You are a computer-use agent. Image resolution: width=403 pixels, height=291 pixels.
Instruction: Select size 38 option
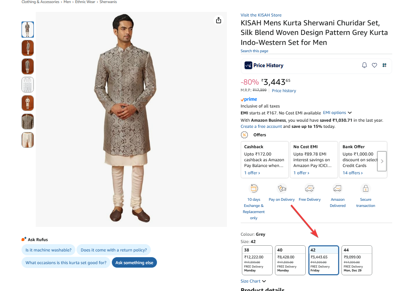[258, 260]
